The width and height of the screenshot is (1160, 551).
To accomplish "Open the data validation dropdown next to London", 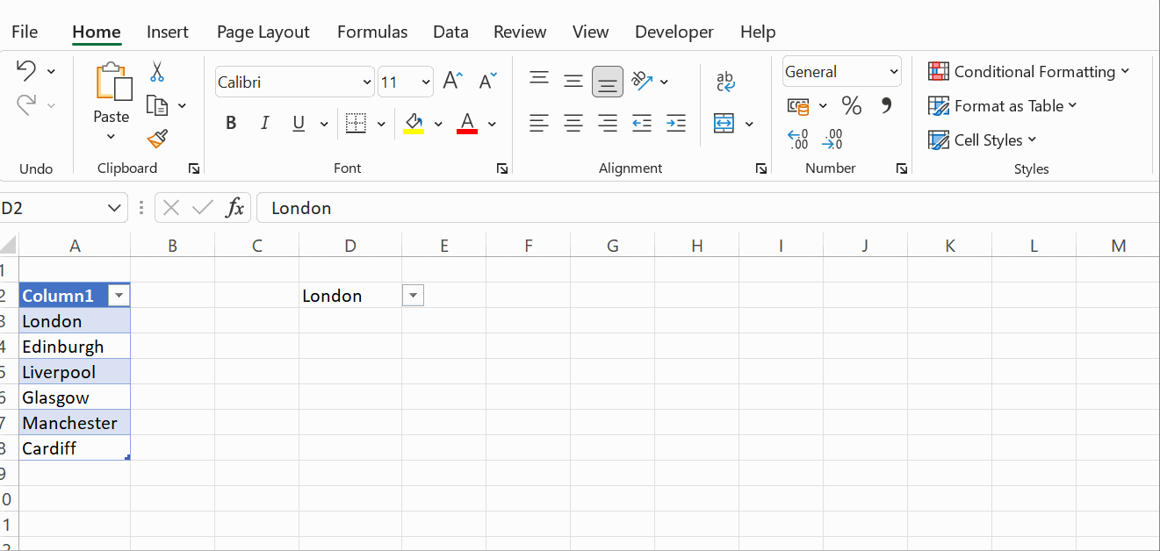I will (x=413, y=295).
